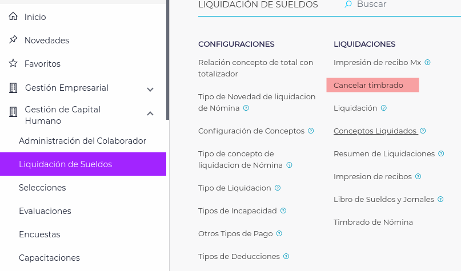The width and height of the screenshot is (461, 271).
Task: Open the Conceptos Liquidados link
Action: coord(375,131)
